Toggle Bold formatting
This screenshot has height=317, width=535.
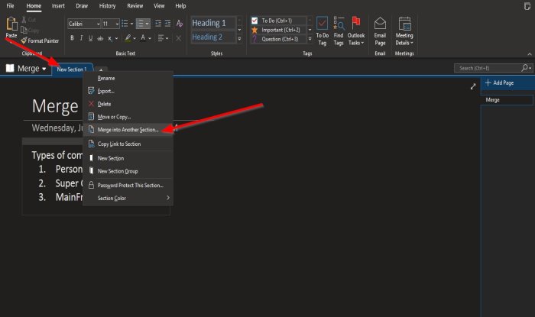72,38
